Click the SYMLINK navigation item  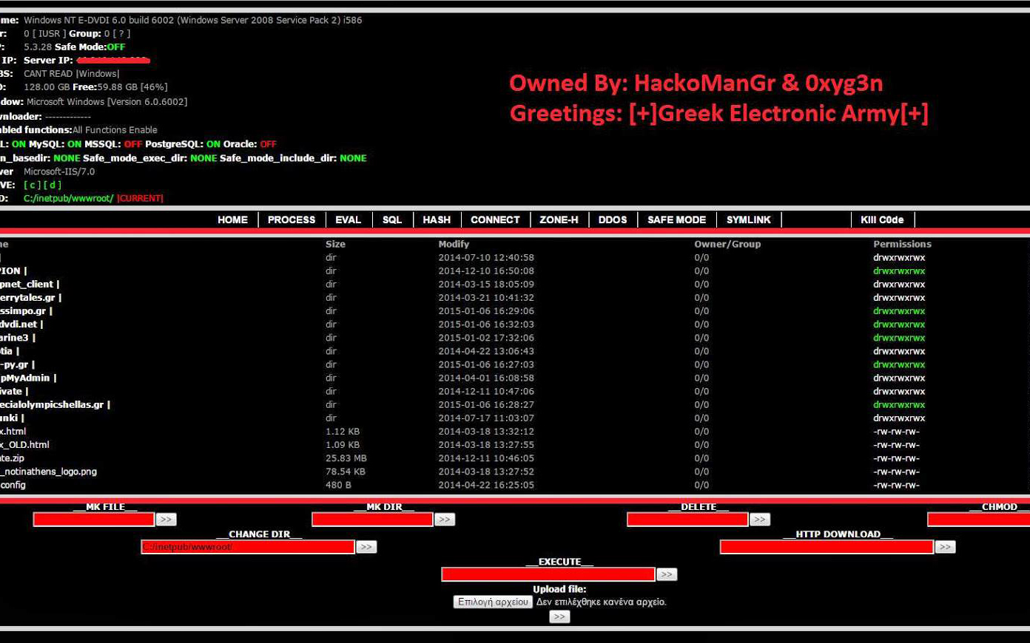pyautogui.click(x=748, y=220)
